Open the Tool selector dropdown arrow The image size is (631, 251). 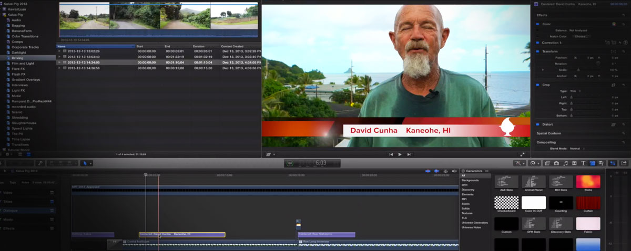[90, 163]
